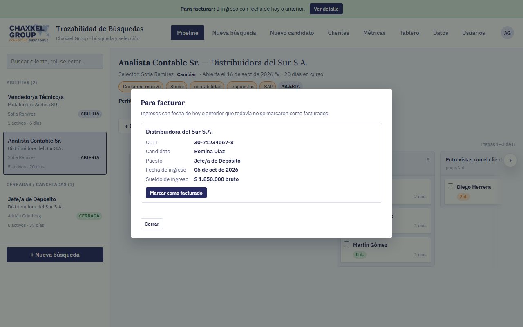The image size is (523, 327).
Task: Open the AG user avatar
Action: 507,33
